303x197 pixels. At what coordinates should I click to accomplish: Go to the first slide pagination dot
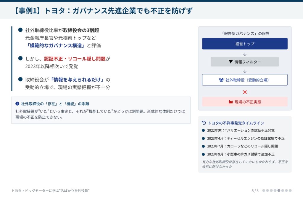pos(264,190)
